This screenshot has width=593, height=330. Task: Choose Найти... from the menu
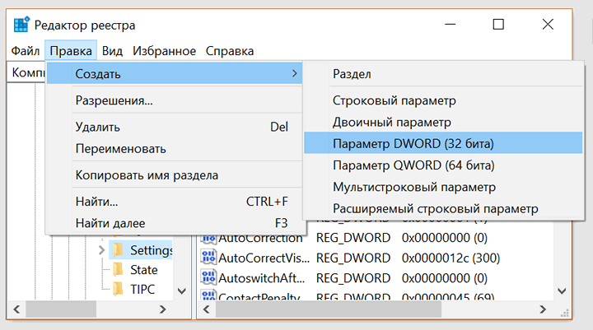point(174,201)
